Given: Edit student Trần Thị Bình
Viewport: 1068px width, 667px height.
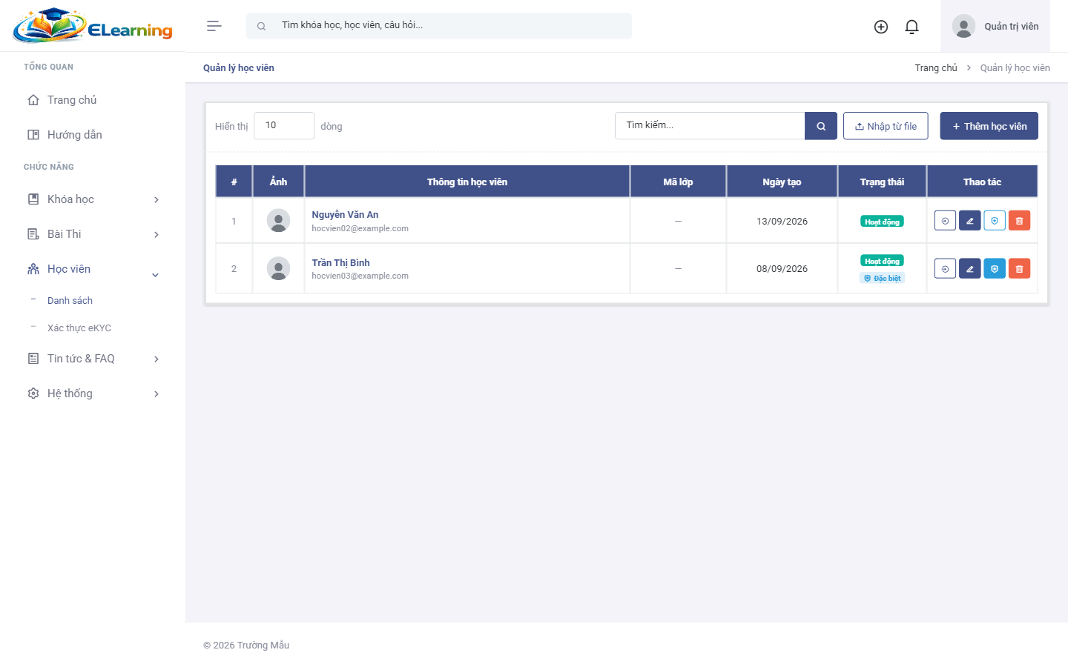Looking at the screenshot, I should coord(970,268).
